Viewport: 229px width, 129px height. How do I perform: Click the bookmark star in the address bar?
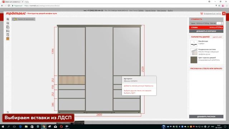219,6
